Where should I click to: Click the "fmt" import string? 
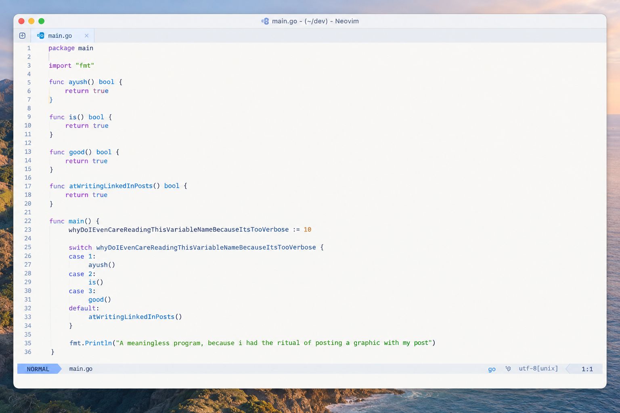85,65
